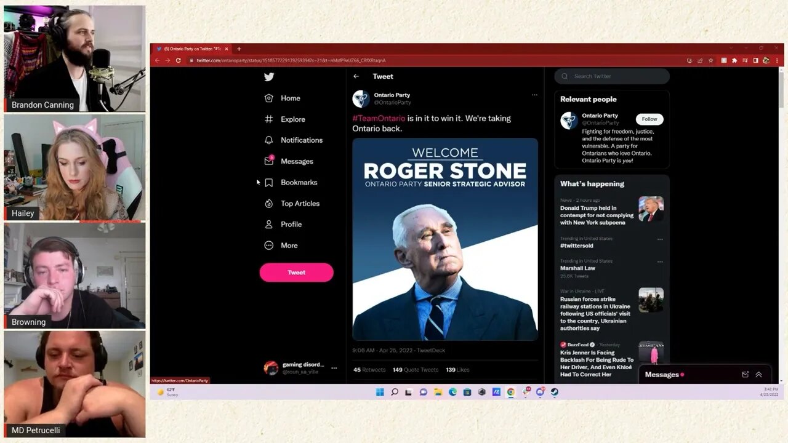This screenshot has width=788, height=443.
Task: Click the Search Twitter field
Action: coord(612,76)
